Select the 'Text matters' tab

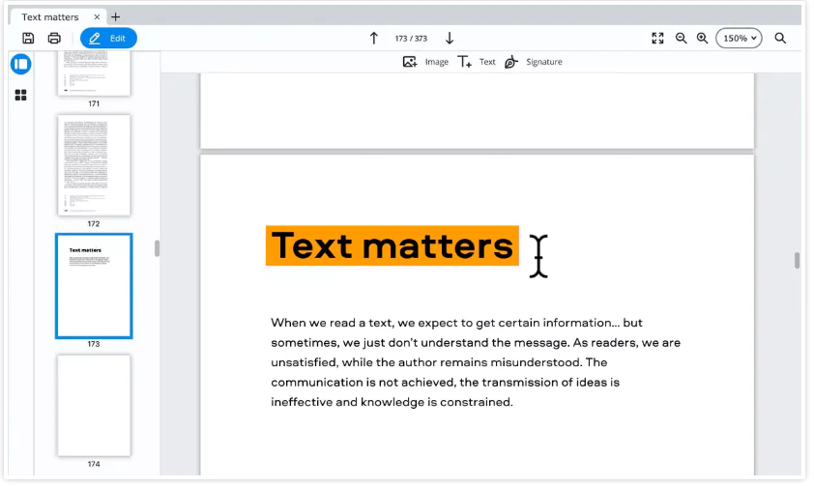point(50,17)
